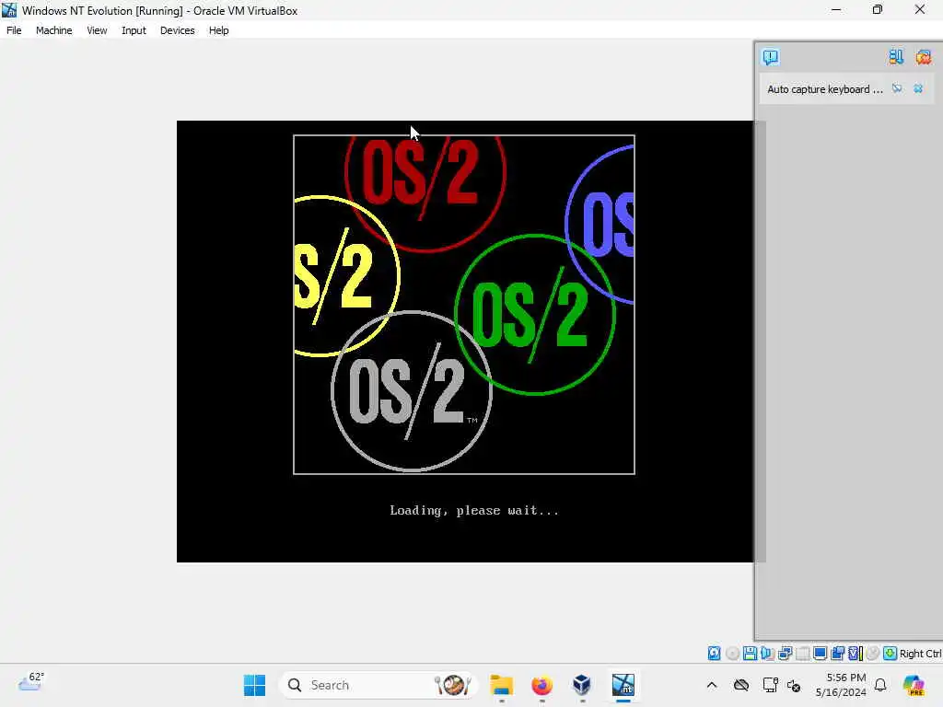Dismiss the Auto capture keyboard notification
This screenshot has width=943, height=707.
(x=918, y=89)
